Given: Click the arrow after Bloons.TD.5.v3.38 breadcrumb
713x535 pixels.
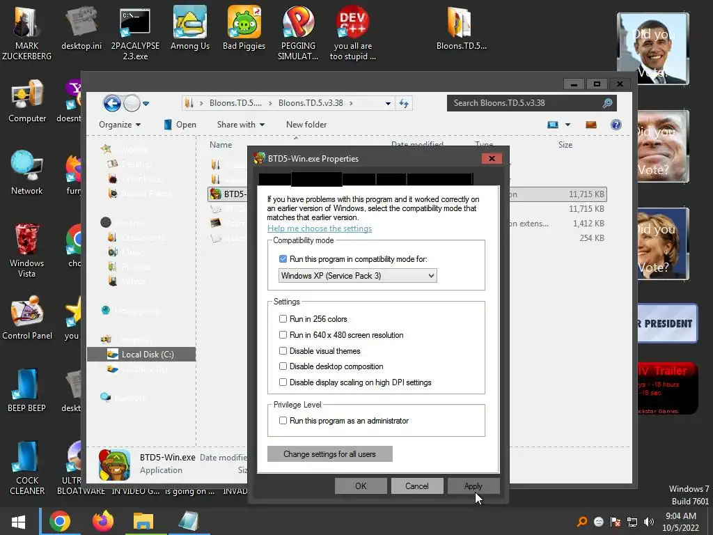Looking at the screenshot, I should [x=351, y=103].
